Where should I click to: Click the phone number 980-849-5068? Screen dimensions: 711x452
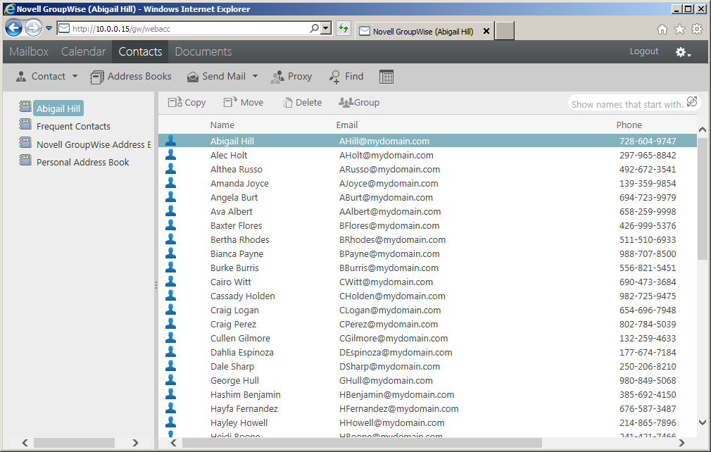[x=648, y=380]
